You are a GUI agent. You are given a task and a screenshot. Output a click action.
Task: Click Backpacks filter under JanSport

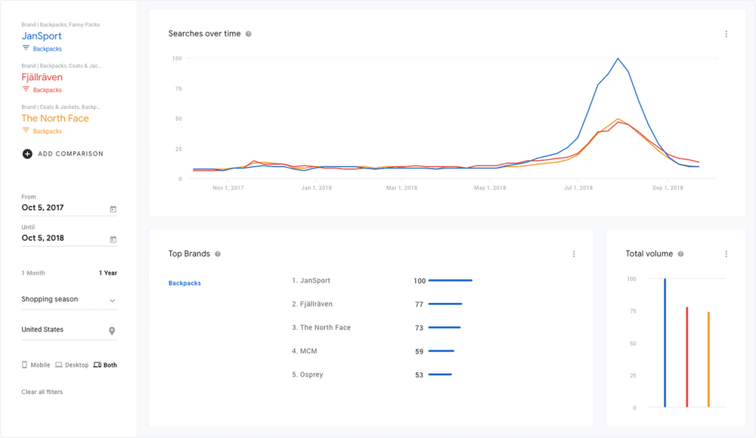point(47,48)
